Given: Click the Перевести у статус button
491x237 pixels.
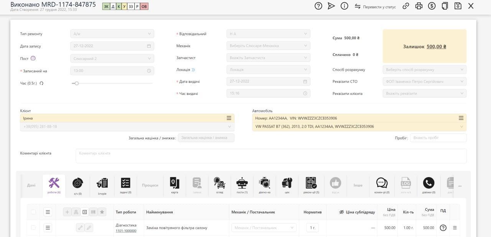Looking at the screenshot, I should (x=375, y=7).
